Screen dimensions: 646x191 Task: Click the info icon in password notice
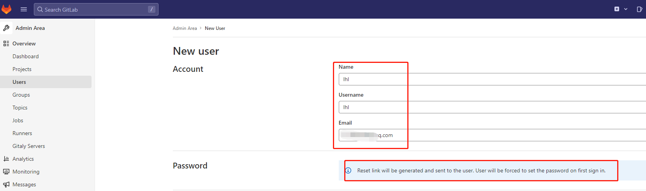pyautogui.click(x=349, y=170)
